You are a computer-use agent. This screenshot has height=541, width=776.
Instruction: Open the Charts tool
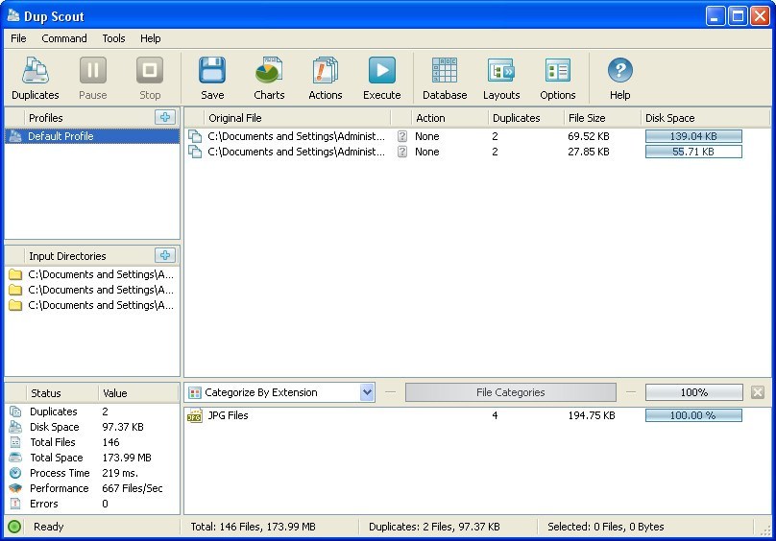click(269, 78)
